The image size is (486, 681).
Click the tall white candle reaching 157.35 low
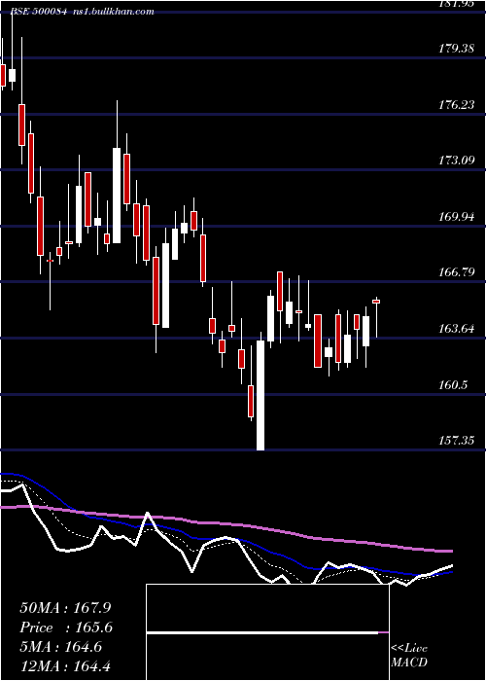click(260, 395)
